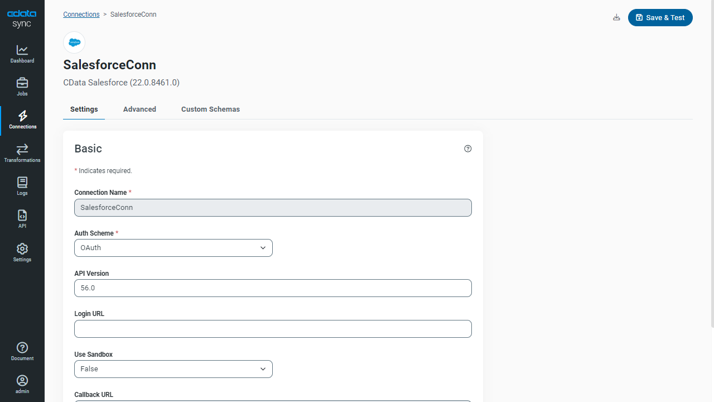This screenshot has width=714, height=402.
Task: Click the download icon beside Save & Test
Action: tap(616, 17)
